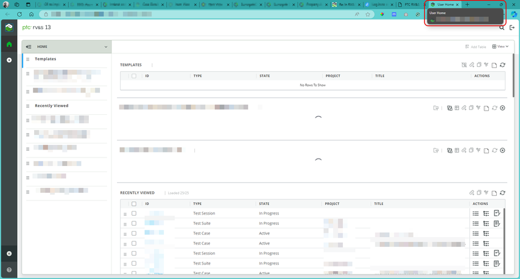The height and width of the screenshot is (279, 520).
Task: Click the Add Table button
Action: 476,47
